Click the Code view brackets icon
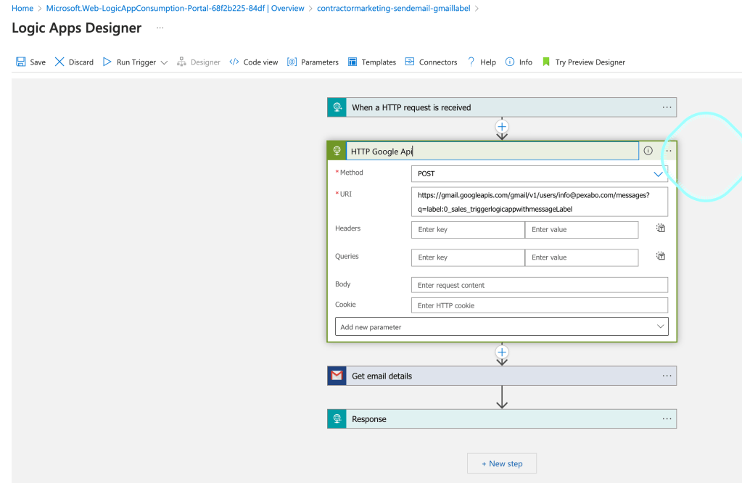742x483 pixels. point(234,62)
